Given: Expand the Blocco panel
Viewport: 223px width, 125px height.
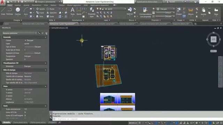Looking at the screenshot, I should (132, 20).
